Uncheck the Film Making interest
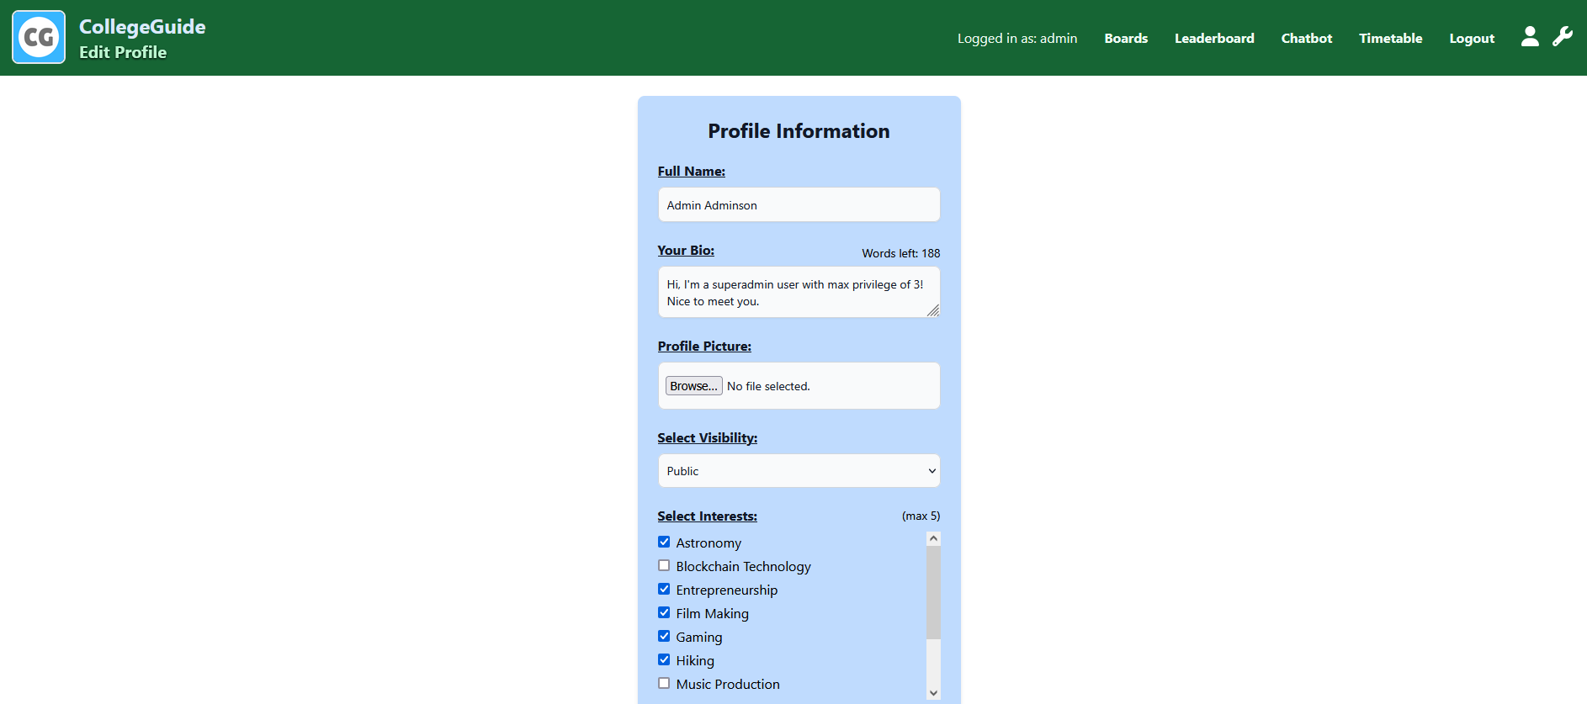 pyautogui.click(x=664, y=613)
